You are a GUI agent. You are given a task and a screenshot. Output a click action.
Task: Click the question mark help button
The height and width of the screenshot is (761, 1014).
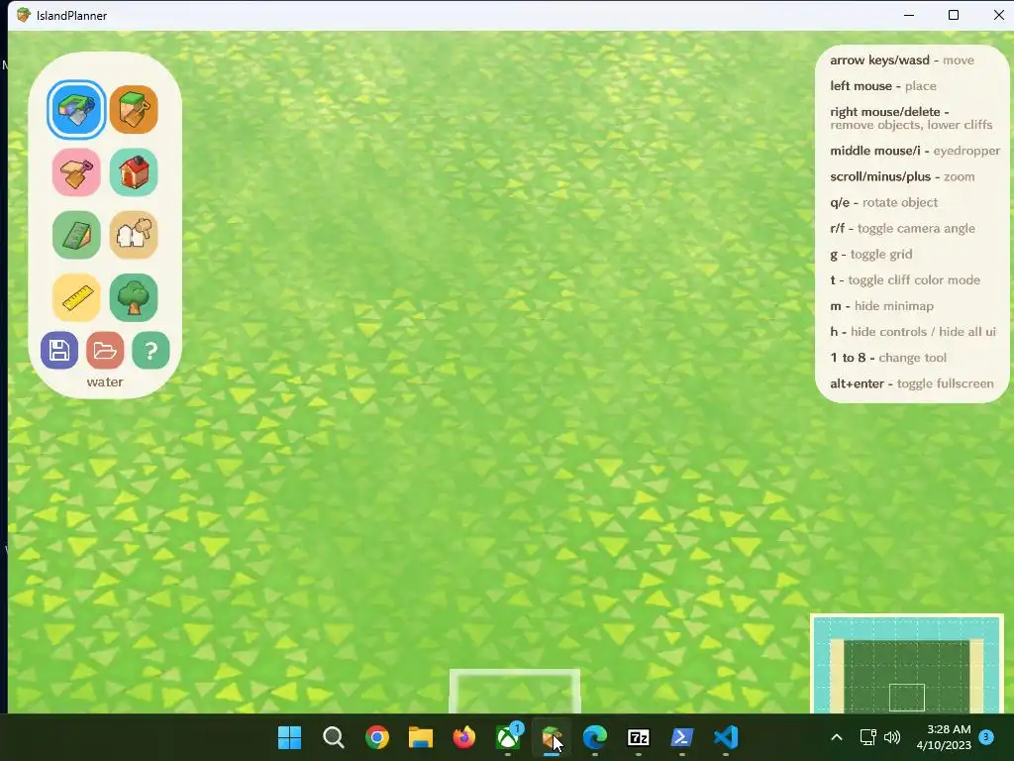click(x=151, y=351)
